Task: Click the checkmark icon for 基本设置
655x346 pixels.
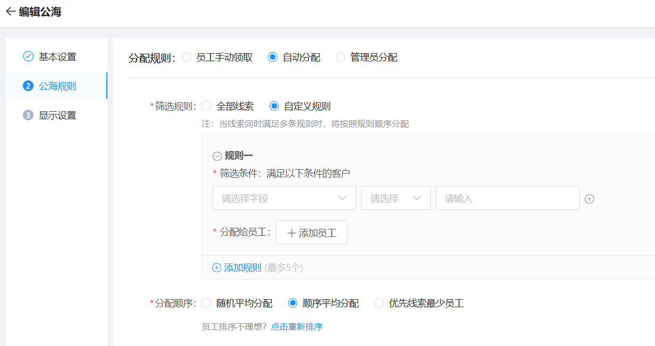Action: (28, 56)
